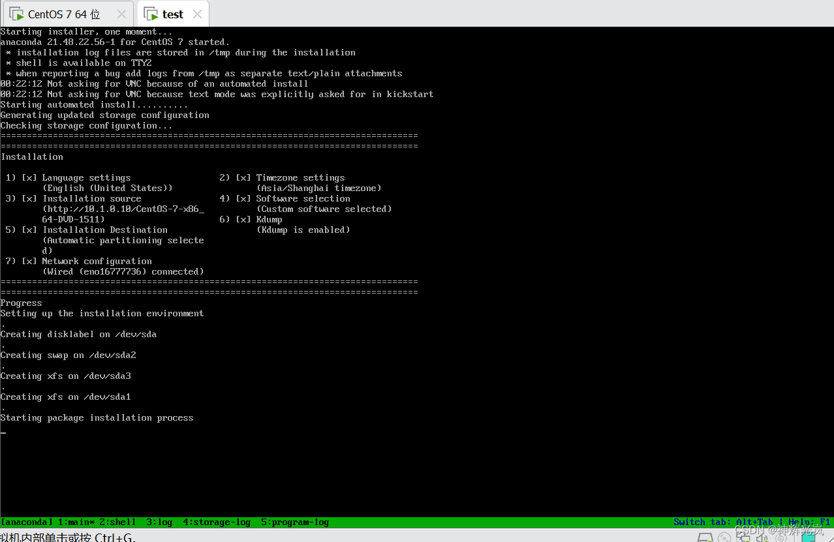Click the 'Progress' heading
Screen dimensions: 834x542
click(x=21, y=303)
